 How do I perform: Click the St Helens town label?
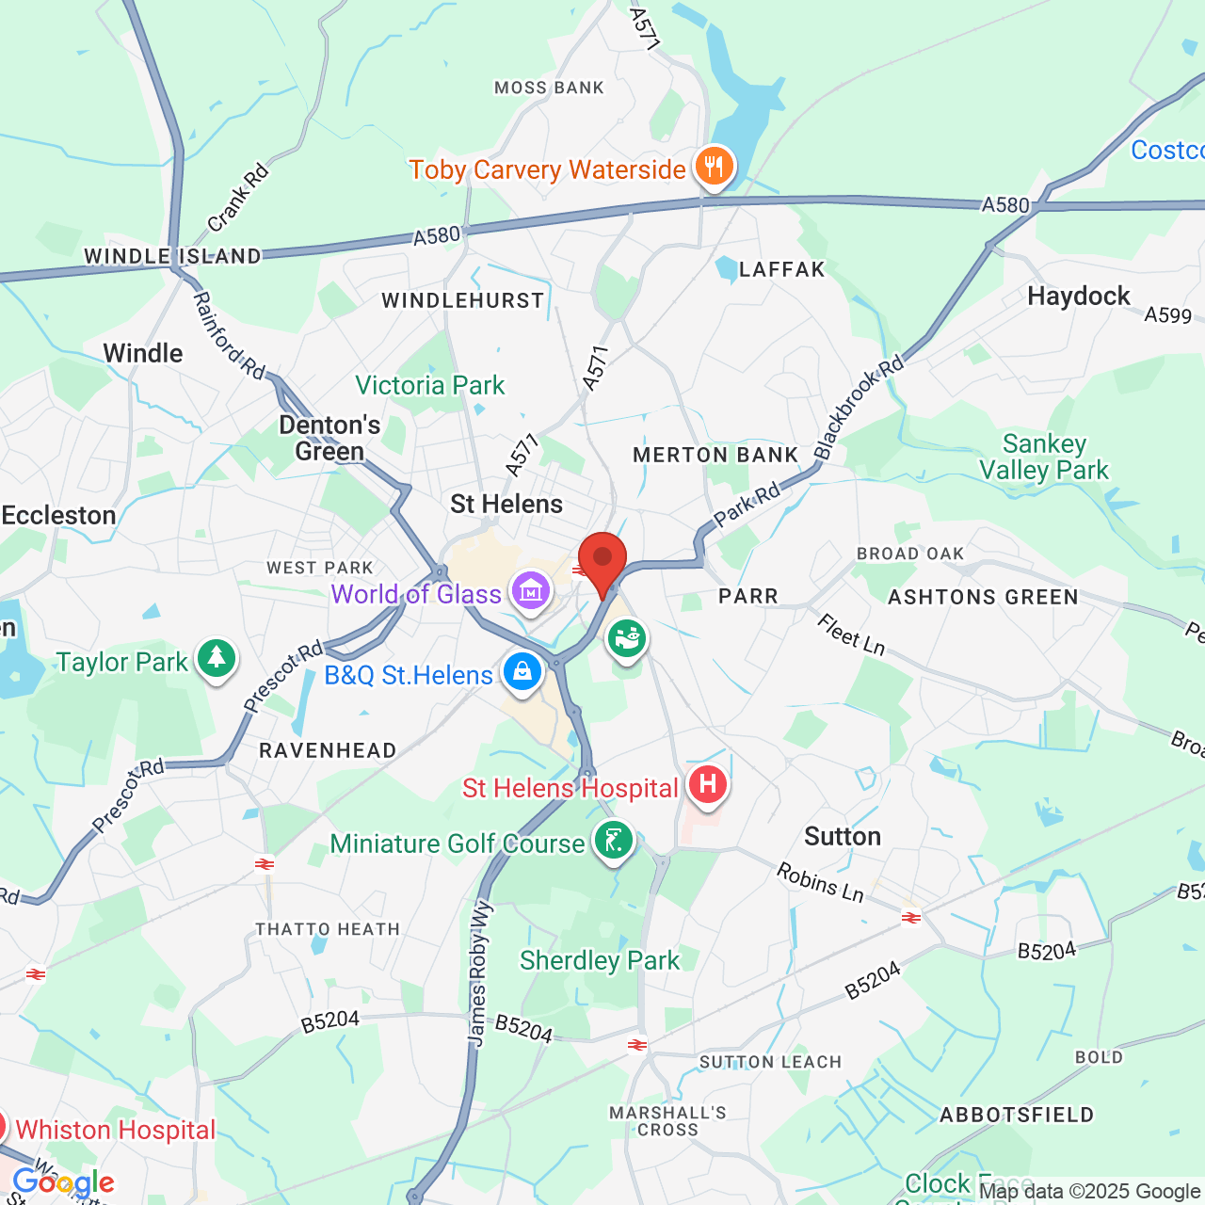click(506, 504)
